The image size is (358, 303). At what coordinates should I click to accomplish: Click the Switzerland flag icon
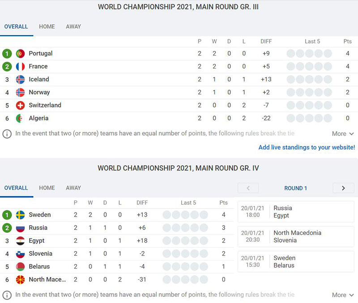(20, 105)
